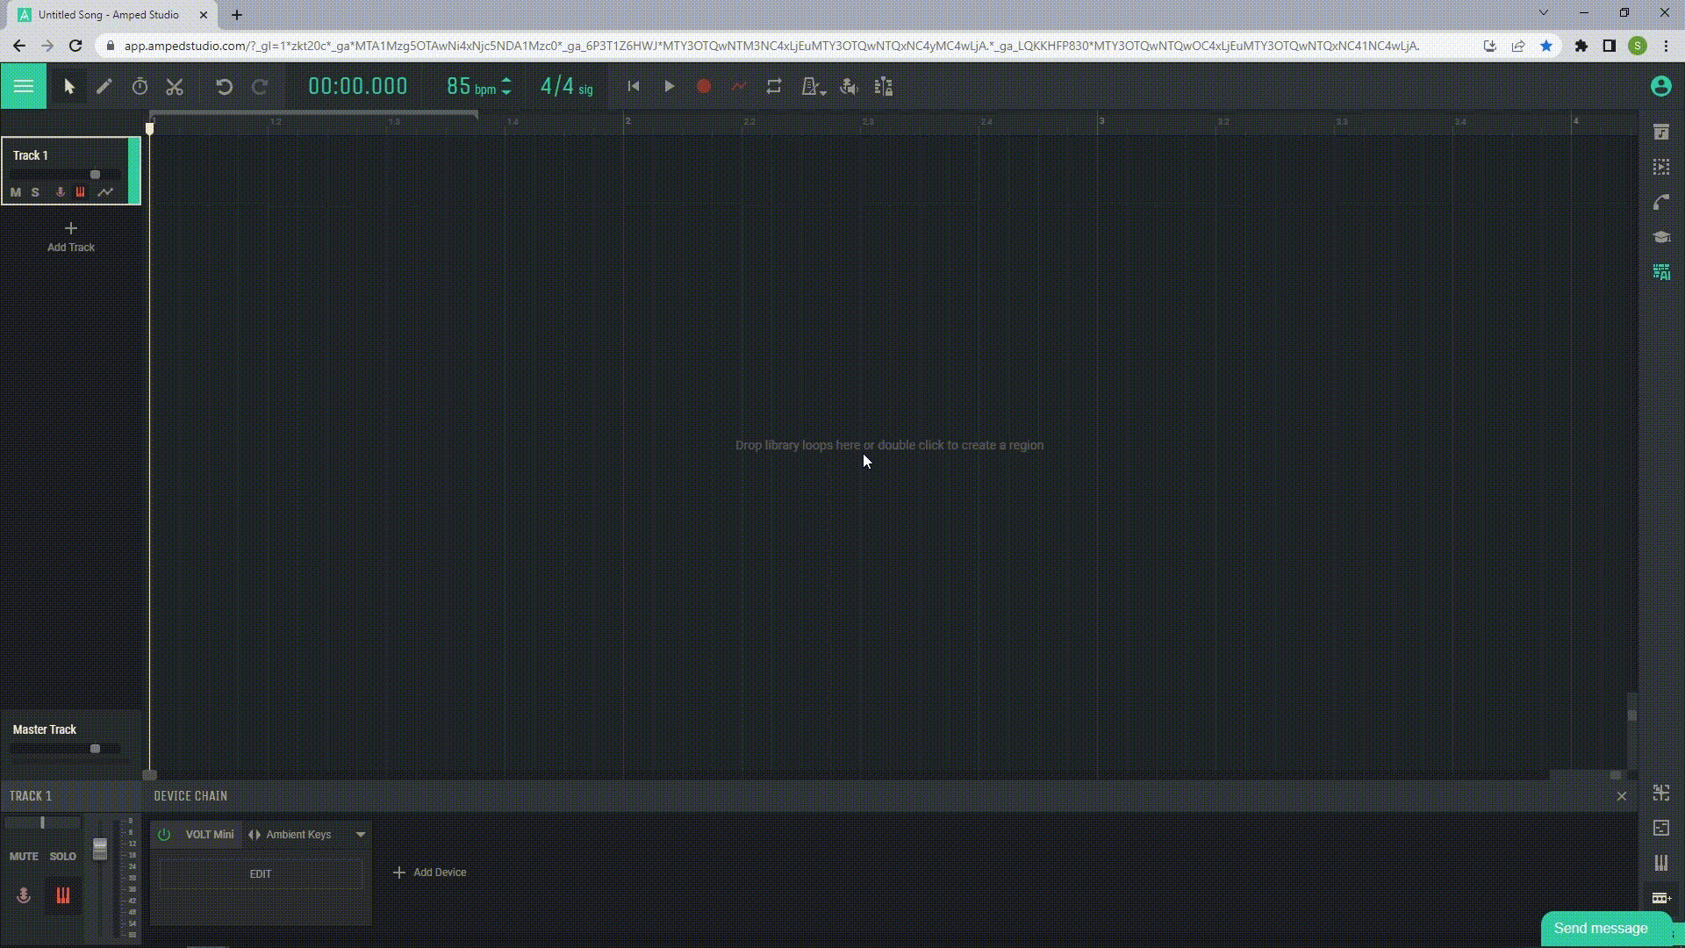This screenshot has height=948, width=1685.
Task: Select the pencil/draw tool
Action: 103,87
